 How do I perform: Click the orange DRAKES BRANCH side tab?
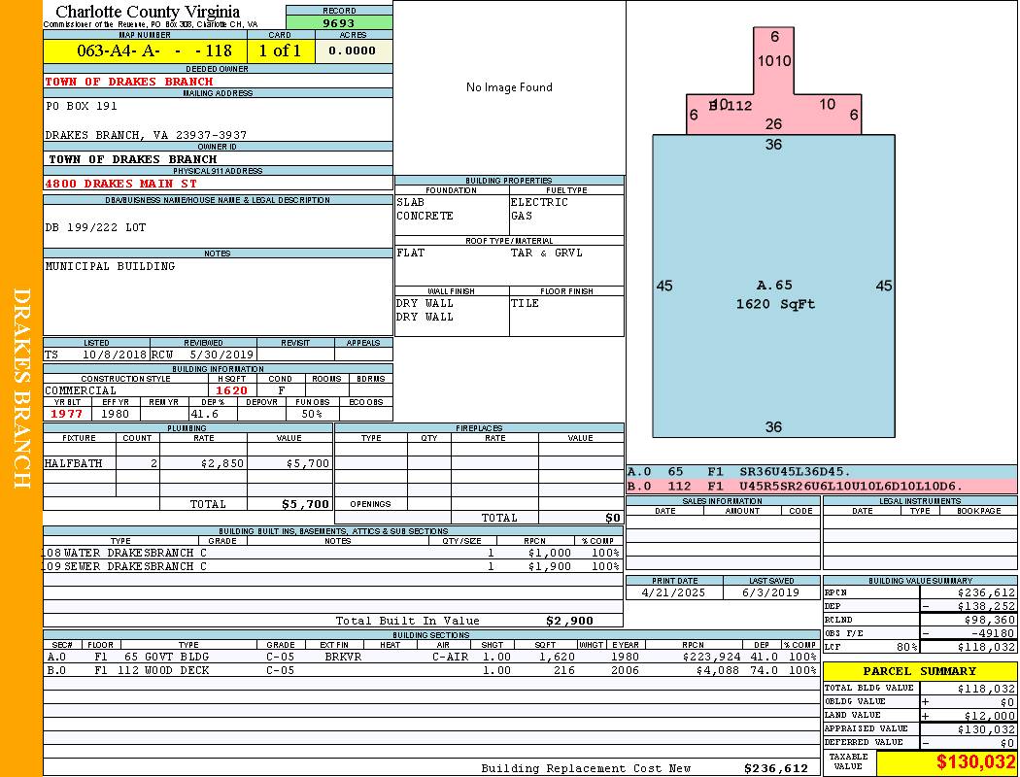coord(21,388)
